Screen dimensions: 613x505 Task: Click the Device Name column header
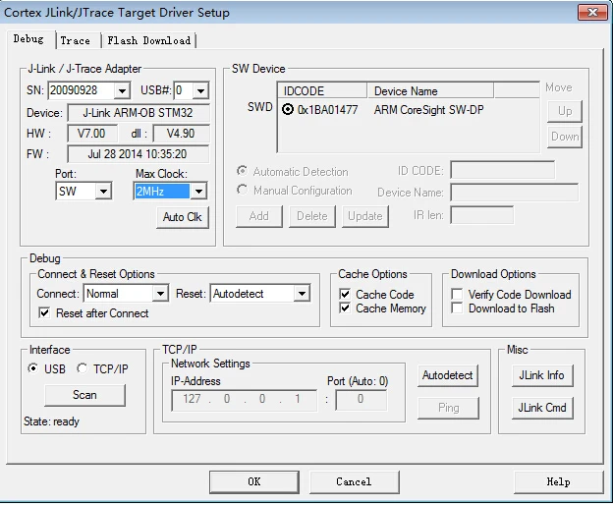tap(430, 90)
